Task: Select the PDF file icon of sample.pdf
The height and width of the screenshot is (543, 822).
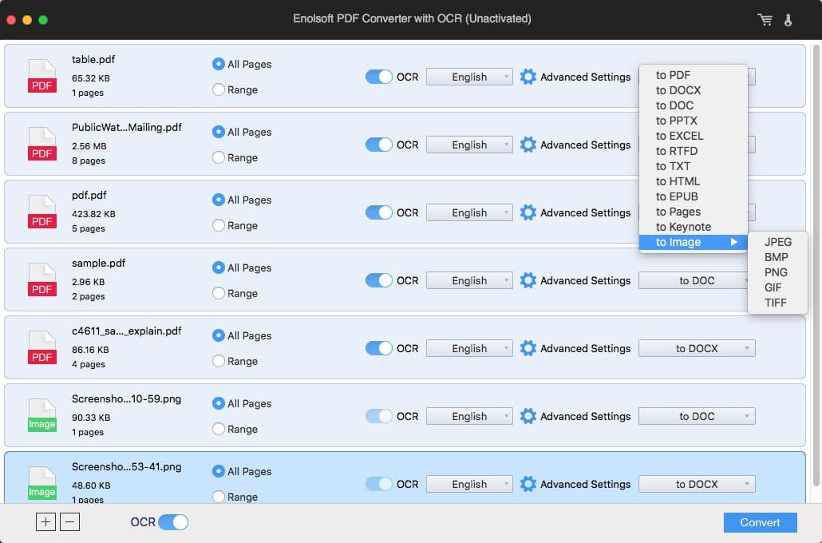Action: pos(41,279)
